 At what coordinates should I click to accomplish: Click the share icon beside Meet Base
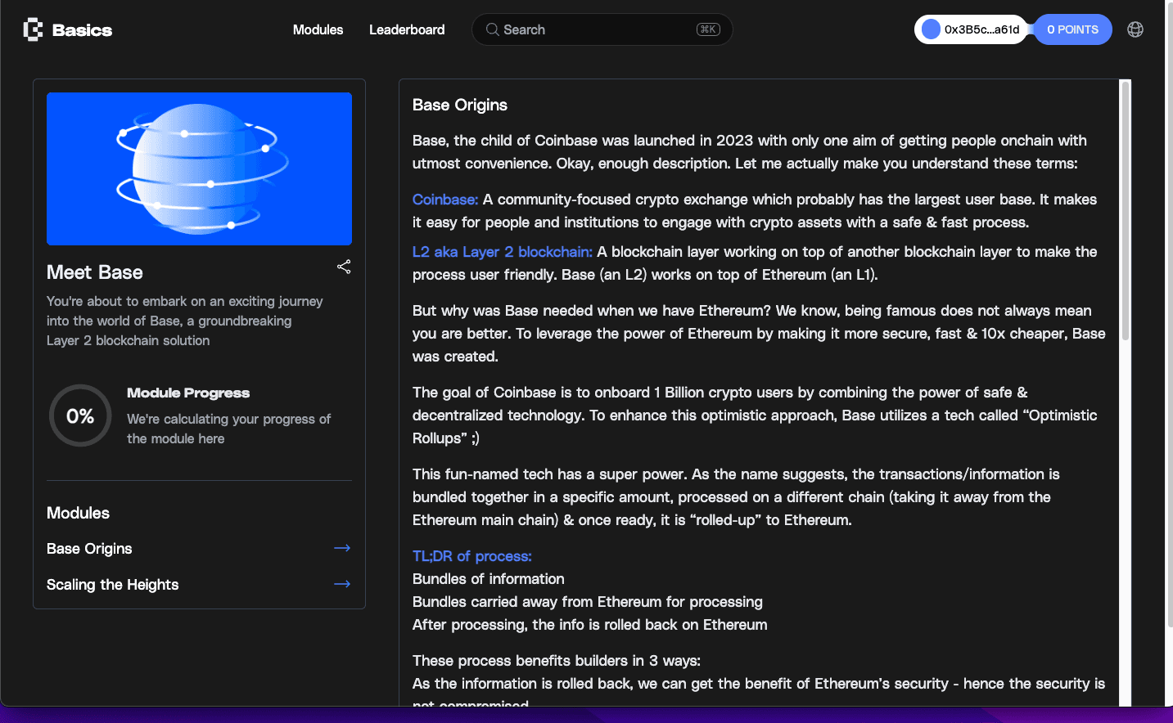point(344,267)
